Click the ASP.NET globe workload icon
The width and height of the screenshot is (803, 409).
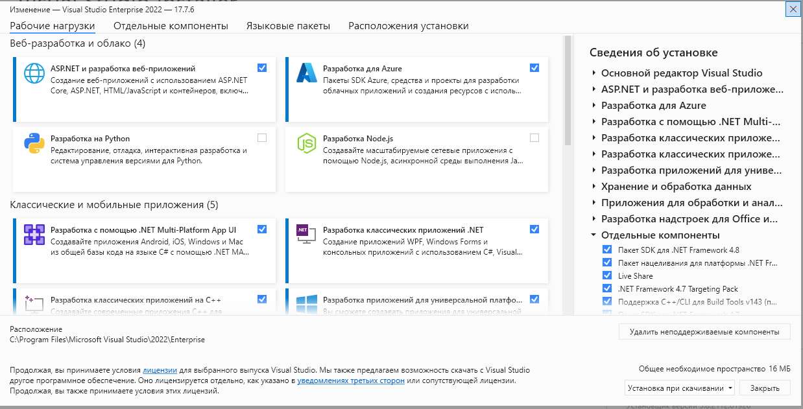pyautogui.click(x=34, y=73)
